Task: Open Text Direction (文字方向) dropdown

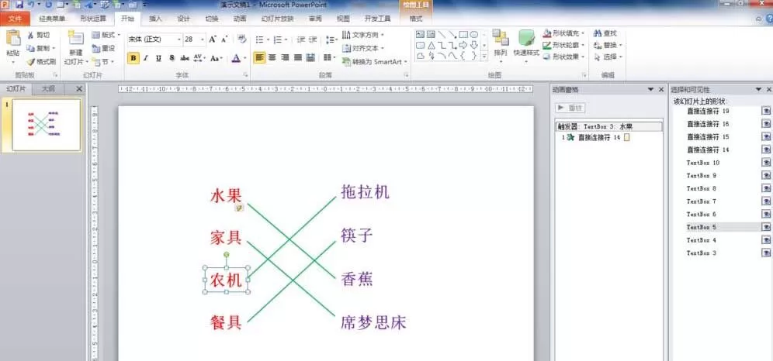Action: click(363, 35)
